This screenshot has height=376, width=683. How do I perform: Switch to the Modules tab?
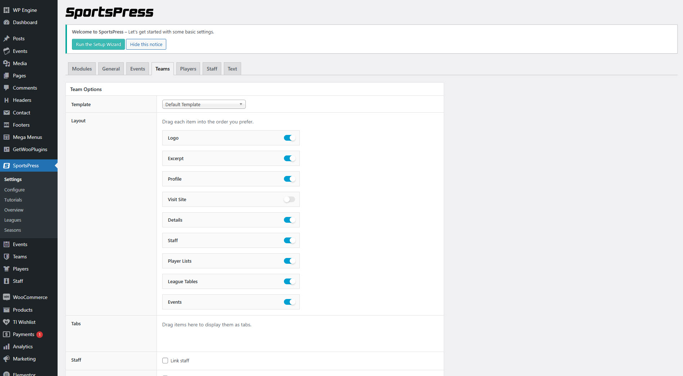(x=82, y=69)
